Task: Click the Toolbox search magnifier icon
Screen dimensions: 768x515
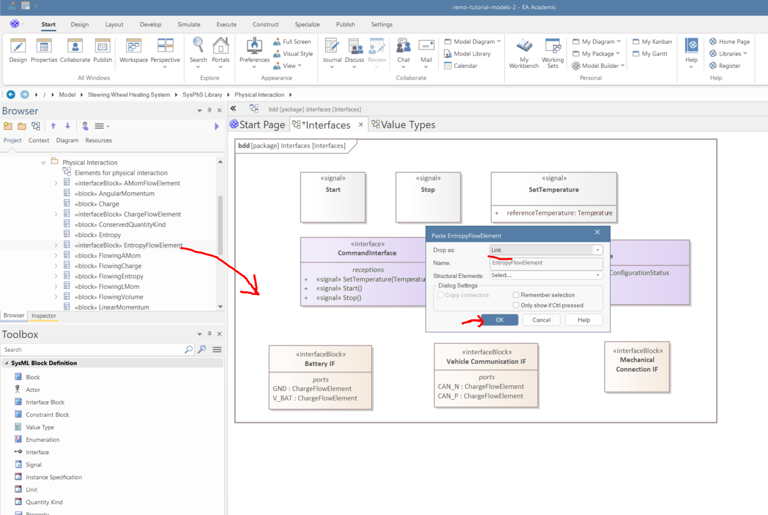Action: pyautogui.click(x=188, y=350)
